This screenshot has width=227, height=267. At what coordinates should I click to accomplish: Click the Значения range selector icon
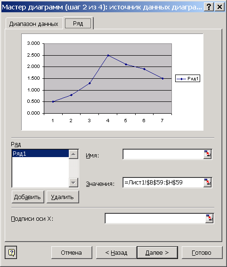207,183
